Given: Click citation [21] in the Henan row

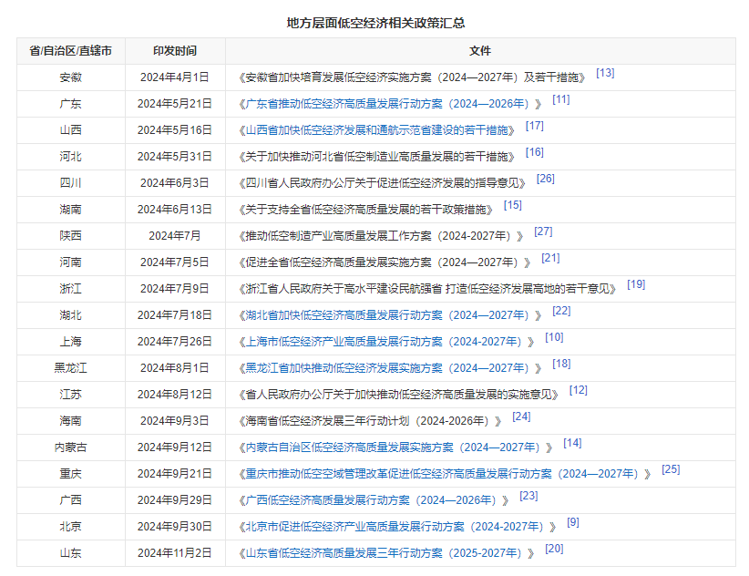Looking at the screenshot, I should (550, 259).
